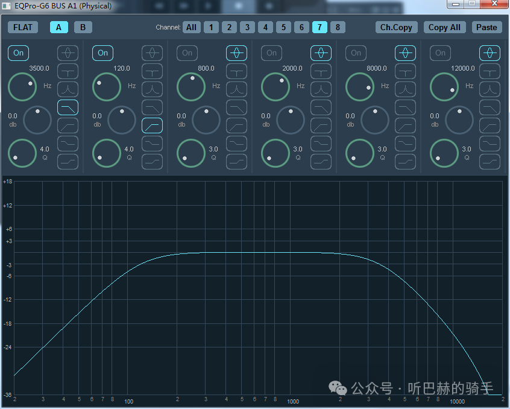510x409 pixels.
Task: Select low-pass filter on the 3500 Hz band
Action: pos(68,107)
